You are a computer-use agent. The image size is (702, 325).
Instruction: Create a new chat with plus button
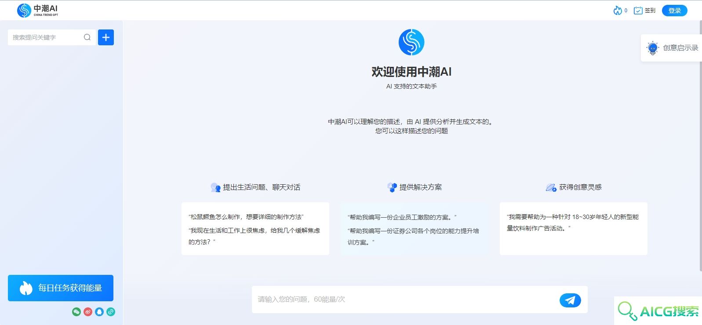point(106,37)
